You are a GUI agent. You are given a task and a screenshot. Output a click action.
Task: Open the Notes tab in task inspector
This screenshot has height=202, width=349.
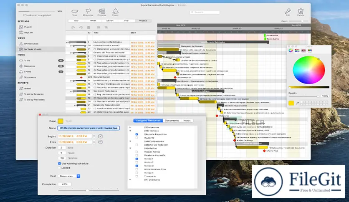click(187, 120)
